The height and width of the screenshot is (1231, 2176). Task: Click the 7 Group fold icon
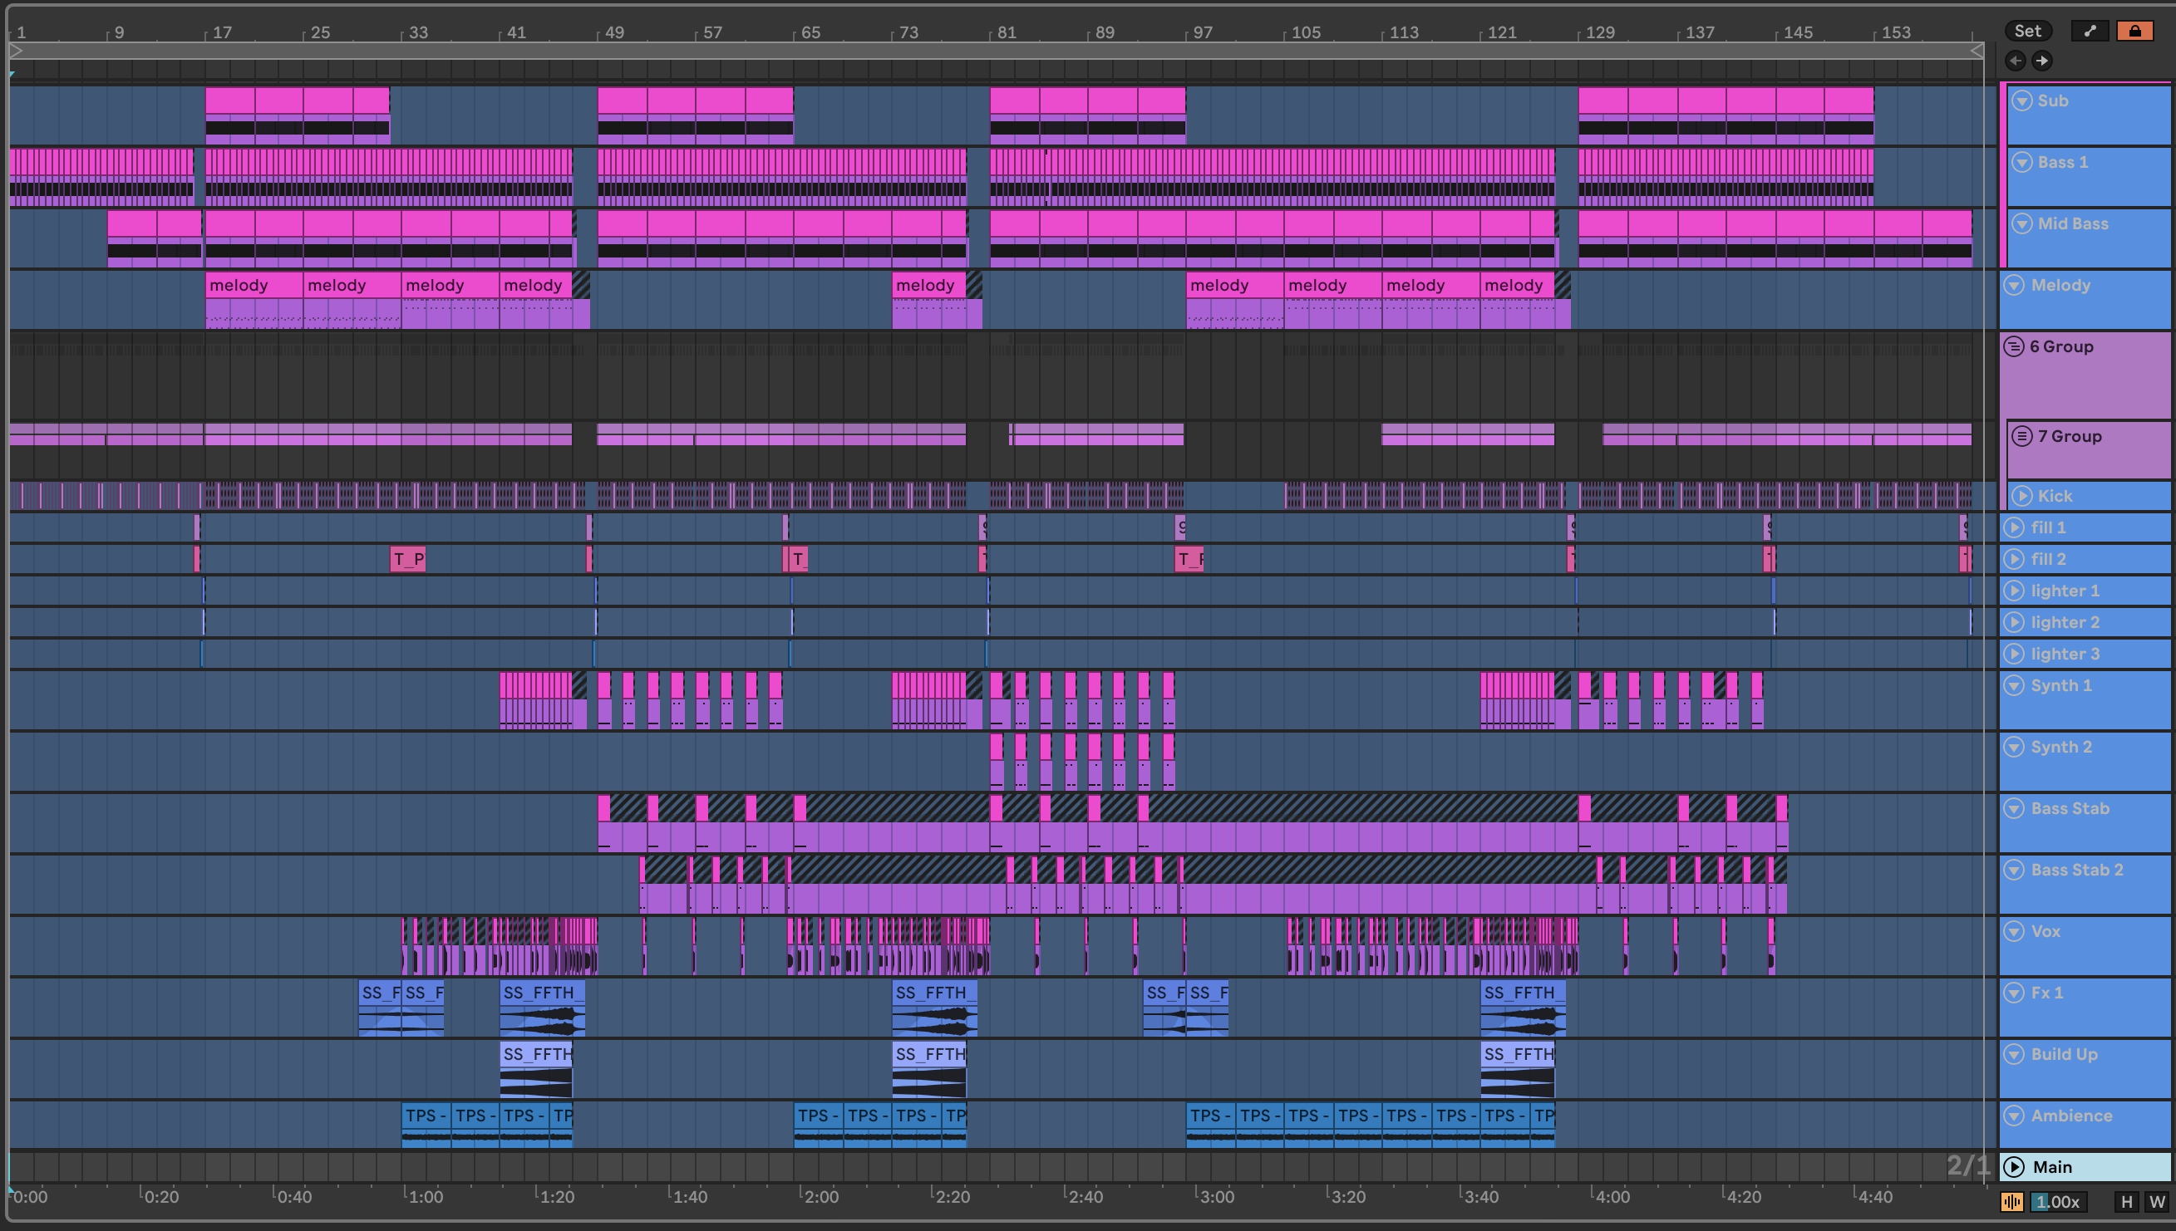pyautogui.click(x=2021, y=436)
